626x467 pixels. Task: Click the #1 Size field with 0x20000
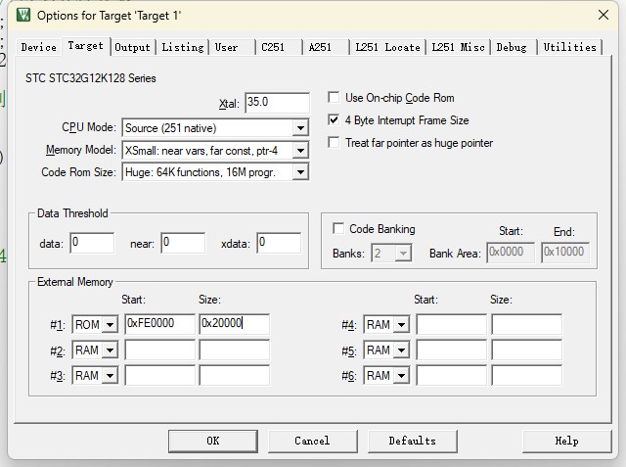(235, 324)
